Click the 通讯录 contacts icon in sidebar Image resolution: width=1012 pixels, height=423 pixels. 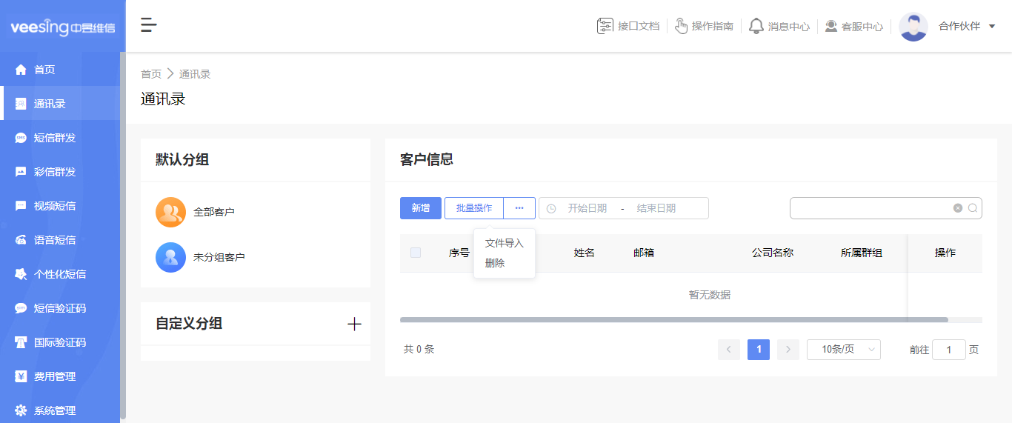pos(21,104)
